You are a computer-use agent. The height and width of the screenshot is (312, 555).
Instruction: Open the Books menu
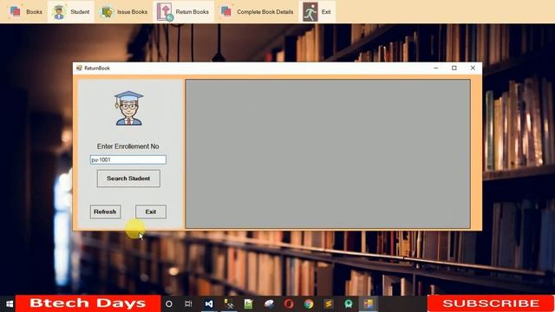25,11
